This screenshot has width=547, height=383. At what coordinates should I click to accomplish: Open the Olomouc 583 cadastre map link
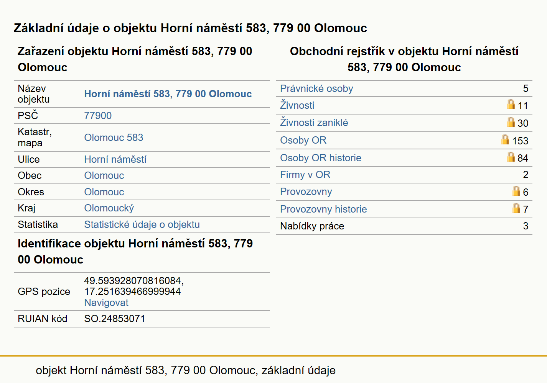(x=114, y=137)
